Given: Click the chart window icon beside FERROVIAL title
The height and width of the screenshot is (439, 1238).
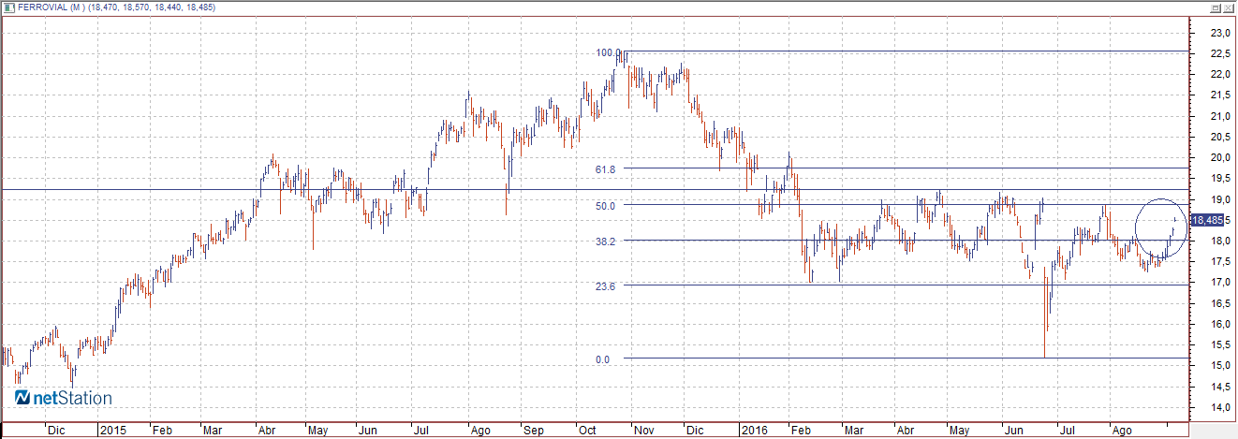Looking at the screenshot, I should coord(8,7).
